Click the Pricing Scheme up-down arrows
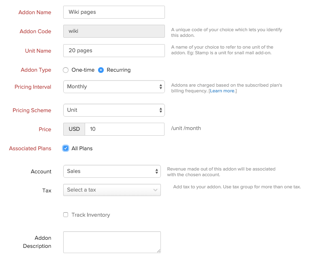The image size is (327, 260). pyautogui.click(x=160, y=110)
